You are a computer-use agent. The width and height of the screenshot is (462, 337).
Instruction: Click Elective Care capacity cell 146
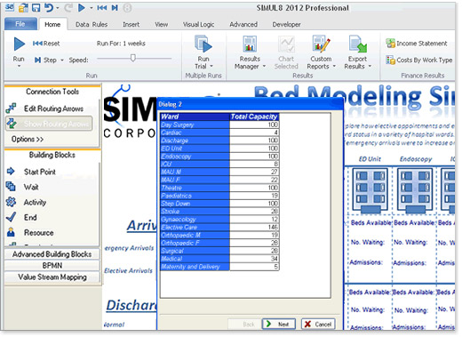[x=254, y=228]
